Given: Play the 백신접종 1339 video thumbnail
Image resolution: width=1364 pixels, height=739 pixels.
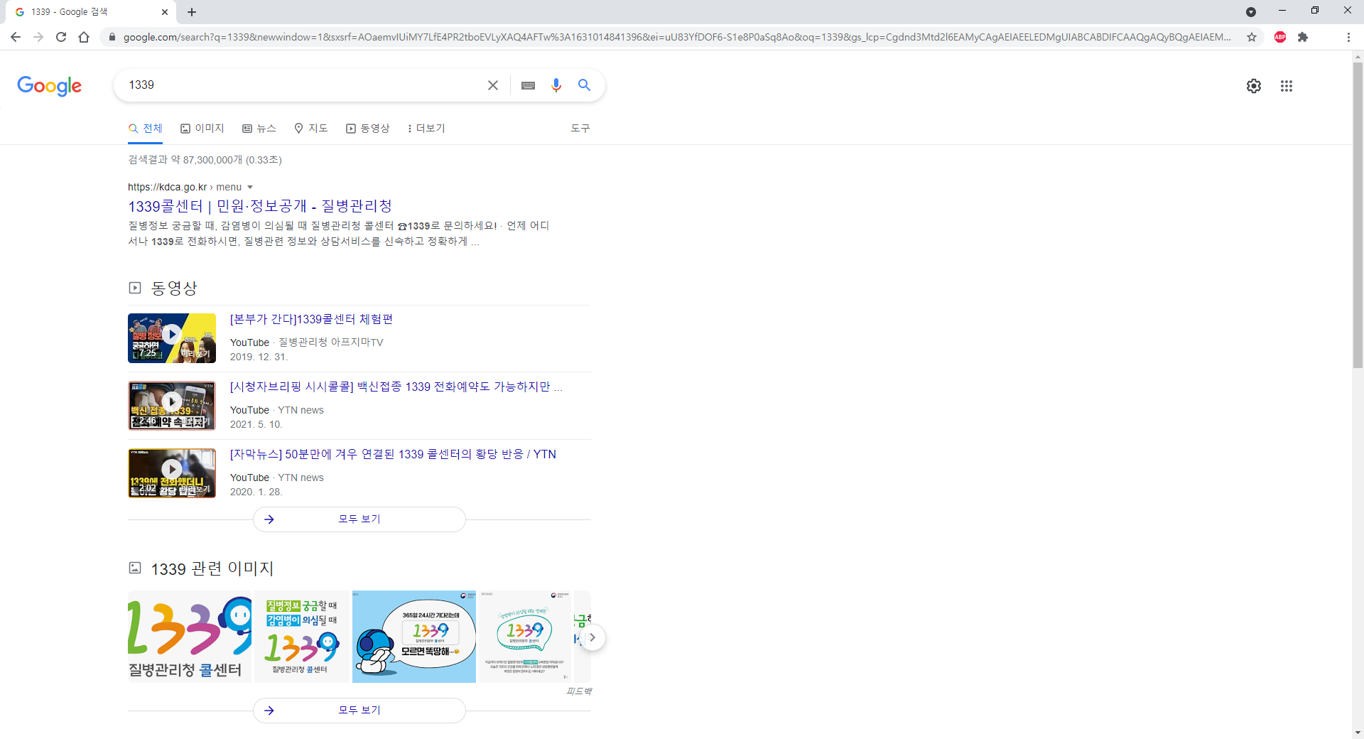Looking at the screenshot, I should click(x=172, y=406).
